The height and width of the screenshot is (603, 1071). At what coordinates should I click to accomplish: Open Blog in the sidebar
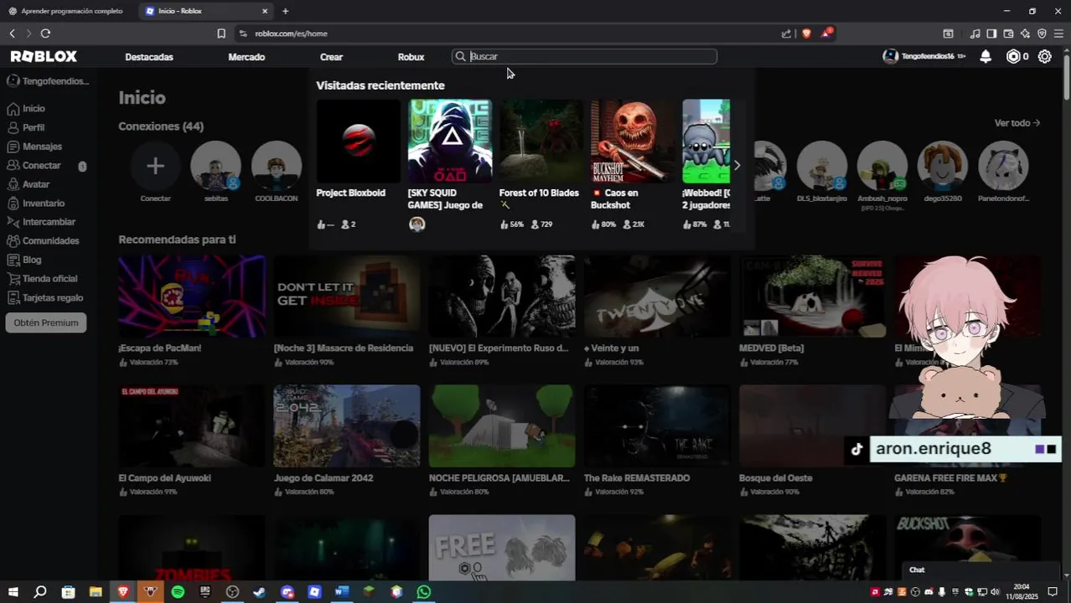[32, 260]
